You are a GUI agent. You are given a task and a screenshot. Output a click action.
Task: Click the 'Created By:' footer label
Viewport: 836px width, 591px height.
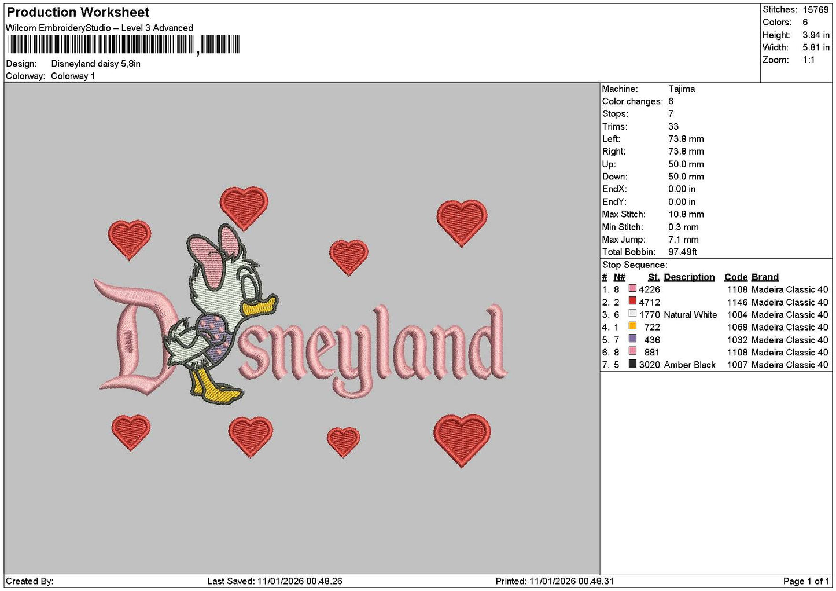tap(30, 581)
